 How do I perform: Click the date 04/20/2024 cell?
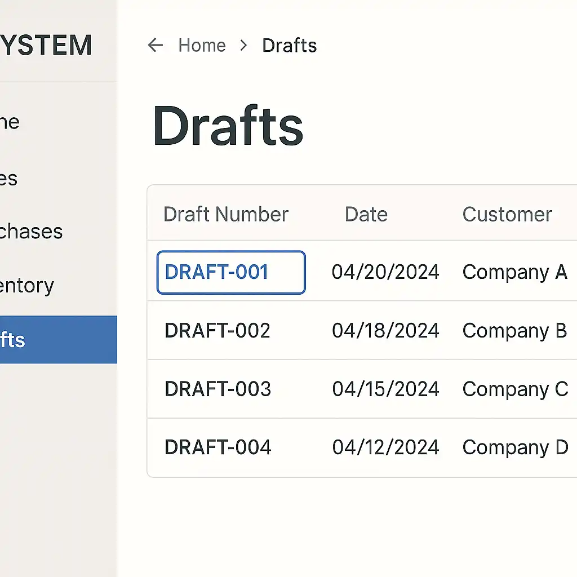(385, 272)
